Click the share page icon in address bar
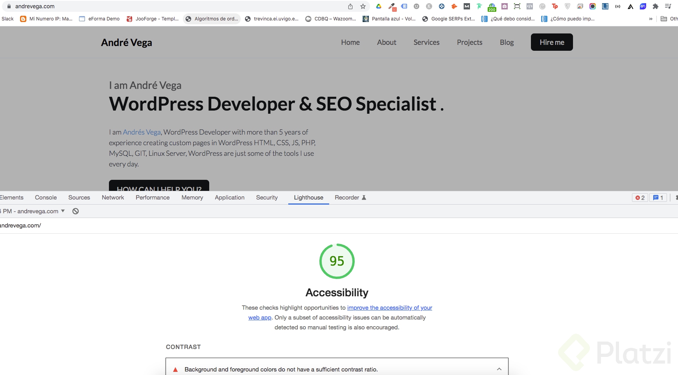Screen dimensions: 678x375 click(350, 6)
